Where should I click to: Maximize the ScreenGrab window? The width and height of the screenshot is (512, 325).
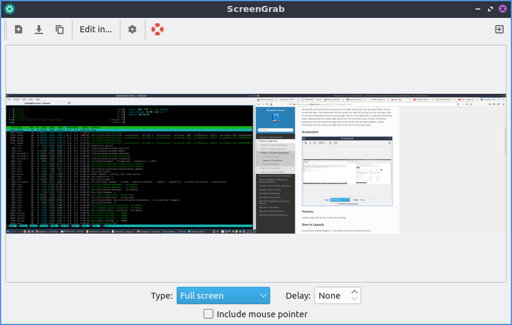click(x=490, y=9)
